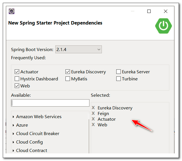
Task: Check the Hystrix Dashboard option
Action: [17, 79]
